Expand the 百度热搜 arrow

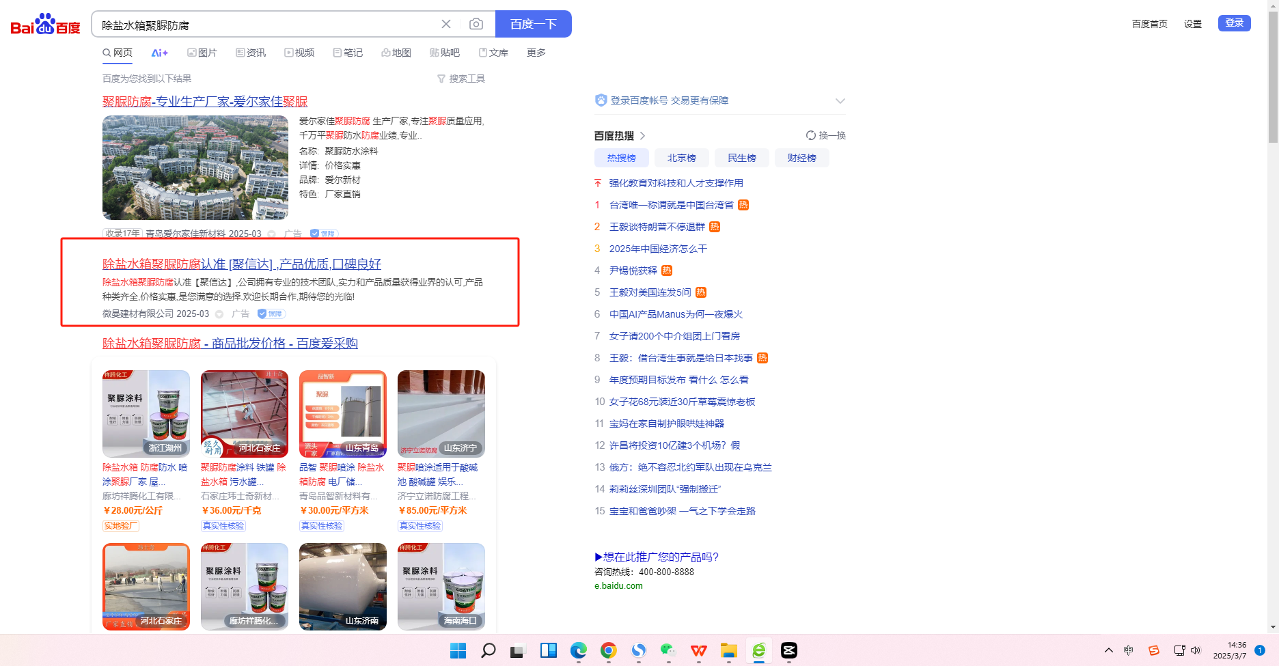(642, 136)
